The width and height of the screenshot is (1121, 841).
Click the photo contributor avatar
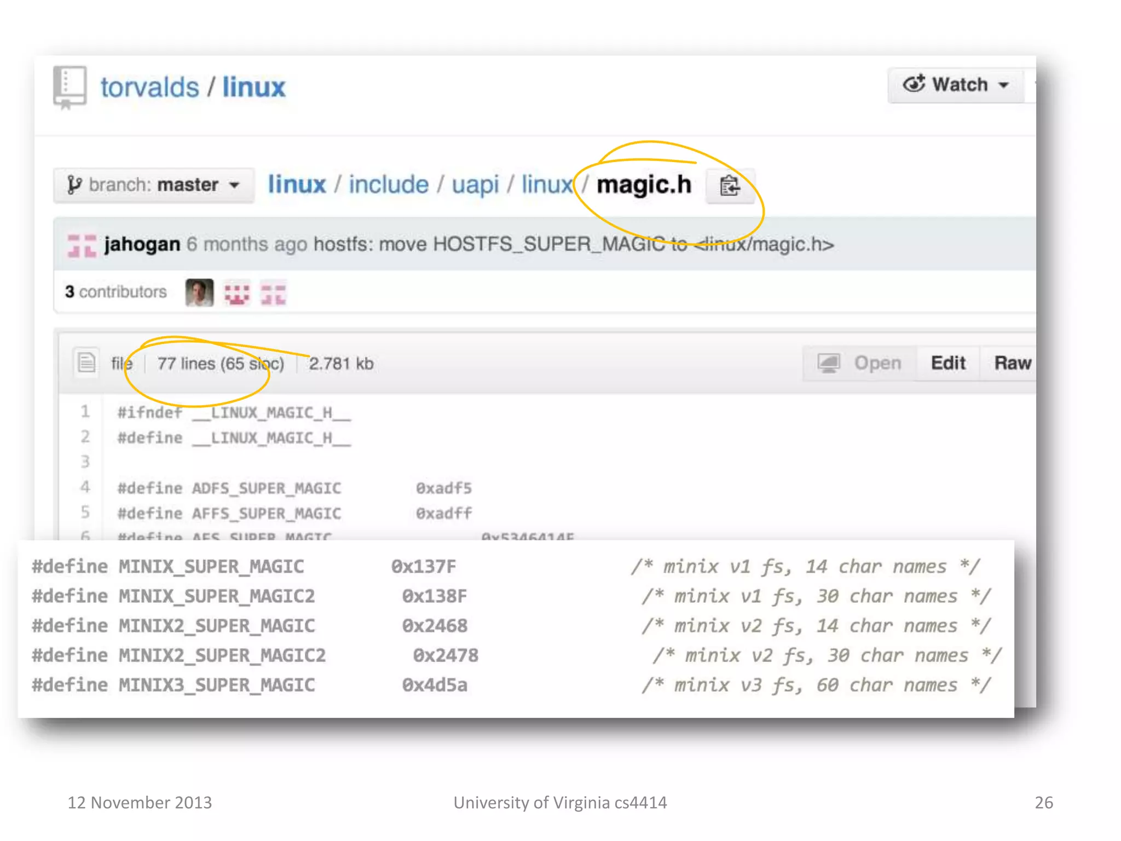click(199, 292)
